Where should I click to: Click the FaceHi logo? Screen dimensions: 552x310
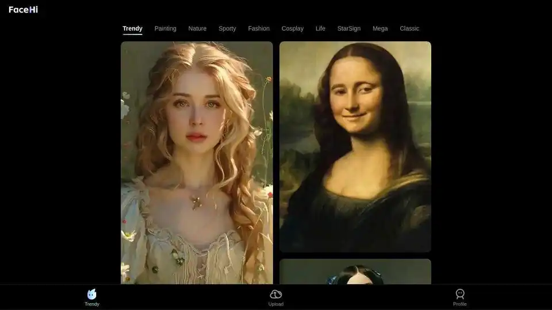point(23,10)
